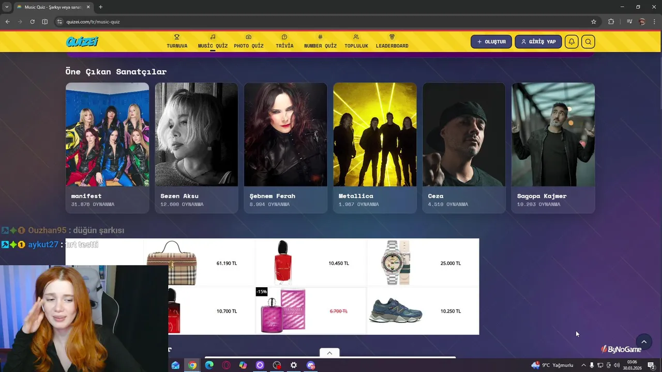Screen dimensions: 662x372
Task: Click the Oluştur create button
Action: point(491,42)
